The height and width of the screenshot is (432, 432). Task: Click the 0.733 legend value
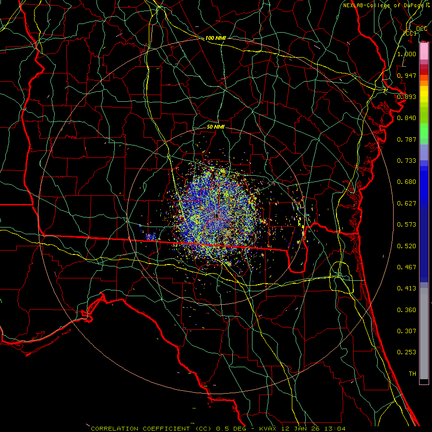click(x=407, y=161)
